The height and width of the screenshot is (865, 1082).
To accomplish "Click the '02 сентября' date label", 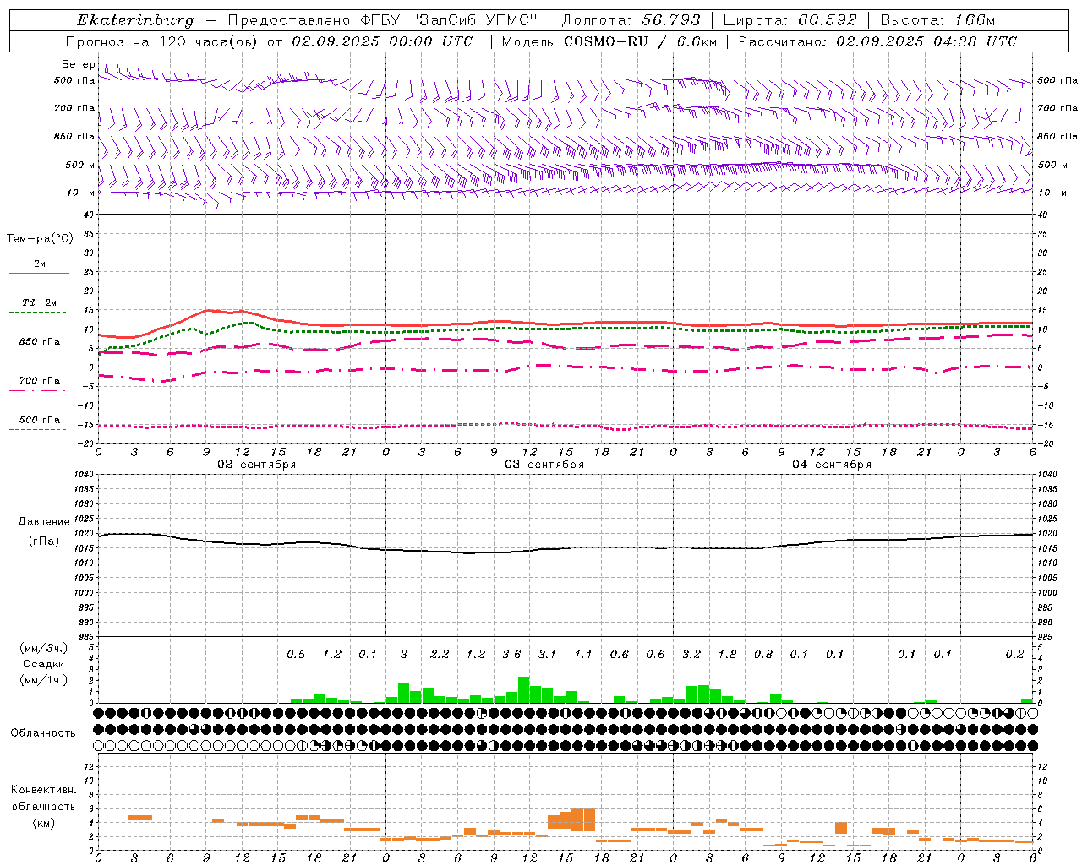I will (x=257, y=465).
